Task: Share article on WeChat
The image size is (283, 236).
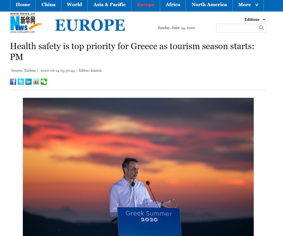Action: [x=44, y=82]
